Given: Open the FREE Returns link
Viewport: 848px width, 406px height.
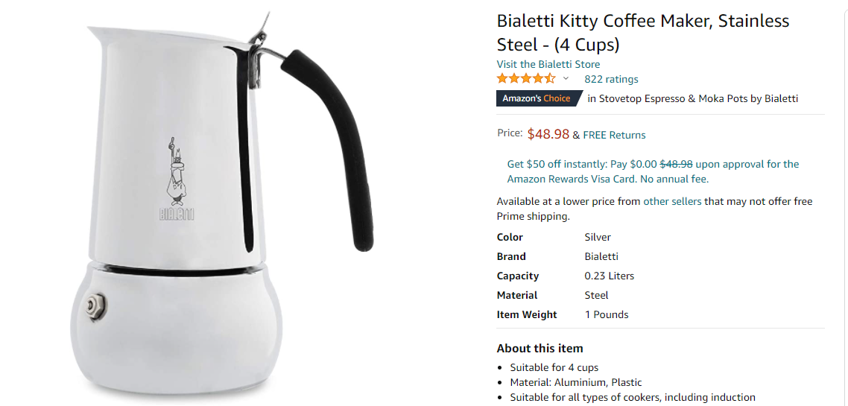Looking at the screenshot, I should [614, 135].
